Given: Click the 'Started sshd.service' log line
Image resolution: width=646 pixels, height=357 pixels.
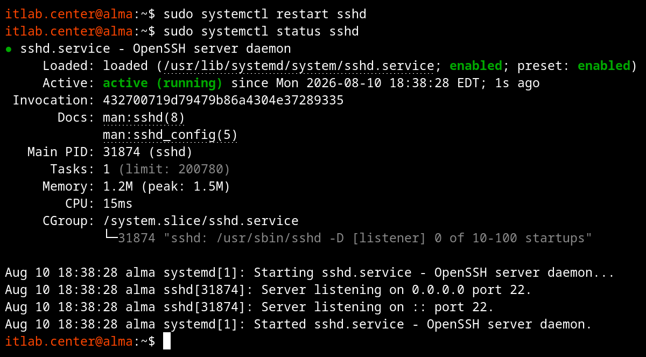Looking at the screenshot, I should (x=298, y=324).
